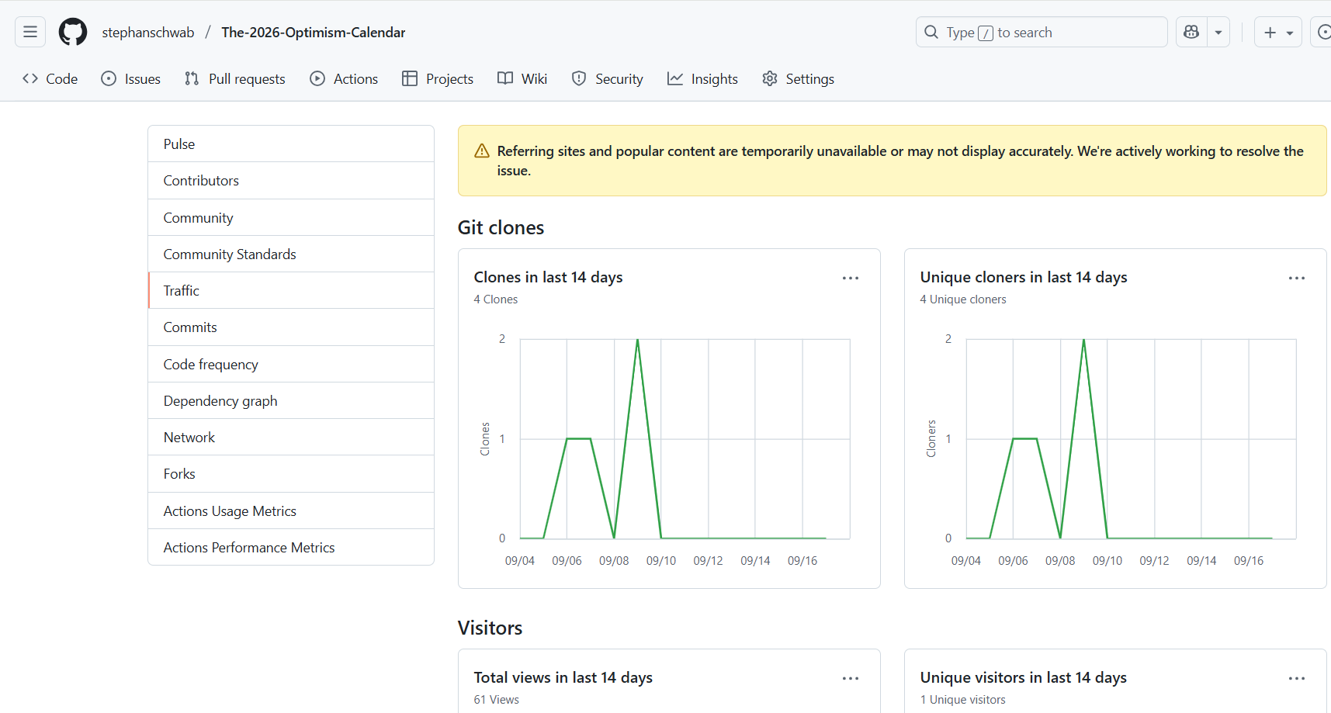Open the Pull requests tab
The width and height of the screenshot is (1331, 713).
tap(235, 78)
